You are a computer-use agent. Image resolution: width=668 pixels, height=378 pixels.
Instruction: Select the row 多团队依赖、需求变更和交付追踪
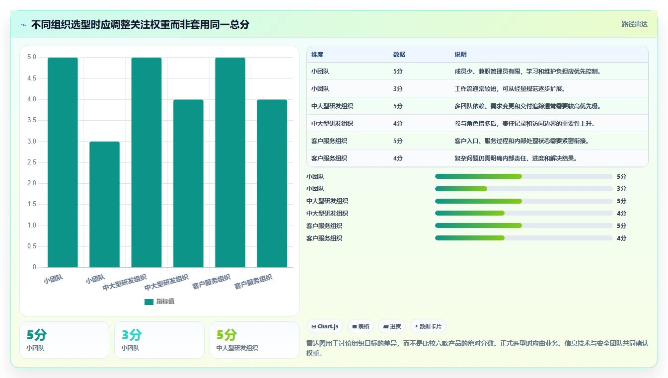click(477, 106)
